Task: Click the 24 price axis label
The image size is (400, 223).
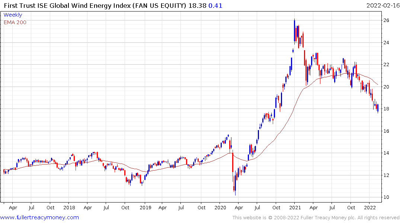Action: click(386, 43)
